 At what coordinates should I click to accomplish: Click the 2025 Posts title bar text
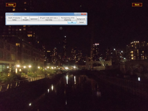click(x=10, y=14)
